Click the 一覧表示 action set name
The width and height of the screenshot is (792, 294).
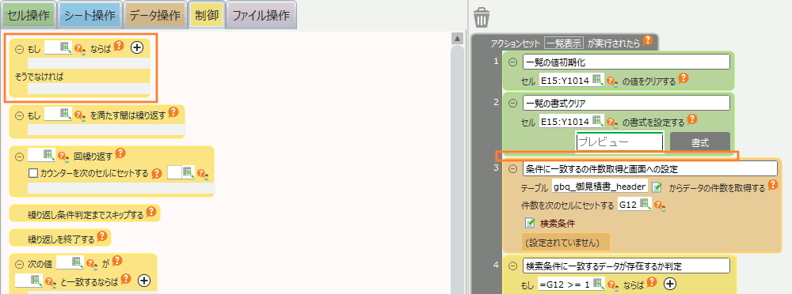[x=564, y=43]
